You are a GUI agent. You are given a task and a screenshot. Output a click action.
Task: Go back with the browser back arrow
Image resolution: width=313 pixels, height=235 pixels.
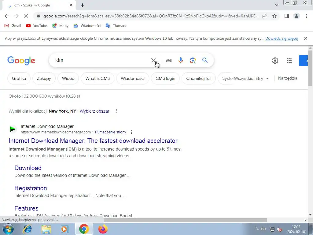[x=7, y=16]
